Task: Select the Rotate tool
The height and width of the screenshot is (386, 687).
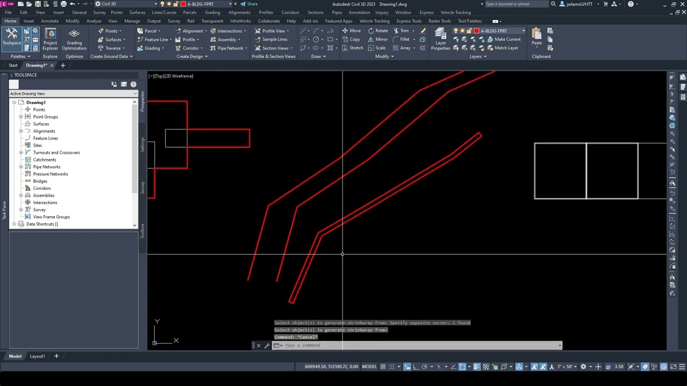Action: 378,31
